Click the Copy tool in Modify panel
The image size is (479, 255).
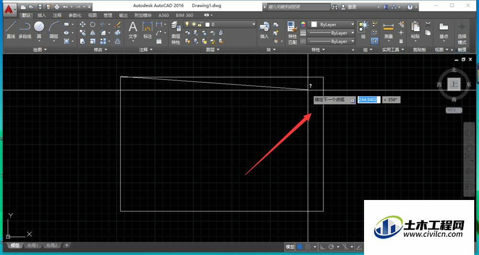point(82,33)
